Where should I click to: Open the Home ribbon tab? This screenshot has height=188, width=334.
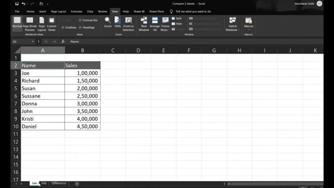30,11
